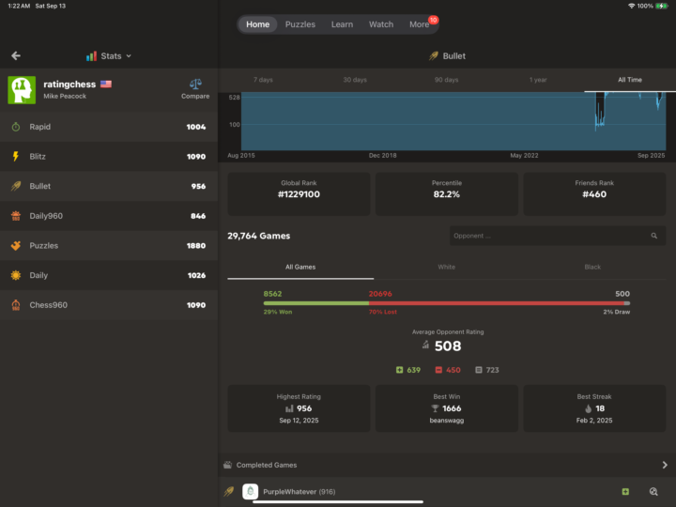Select the Chess960 icon
Image resolution: width=676 pixels, height=507 pixels.
click(16, 305)
